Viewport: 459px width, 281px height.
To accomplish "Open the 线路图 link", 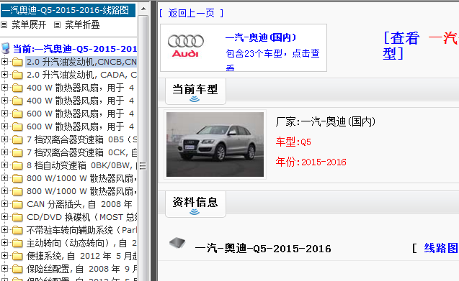I will click(x=441, y=248).
